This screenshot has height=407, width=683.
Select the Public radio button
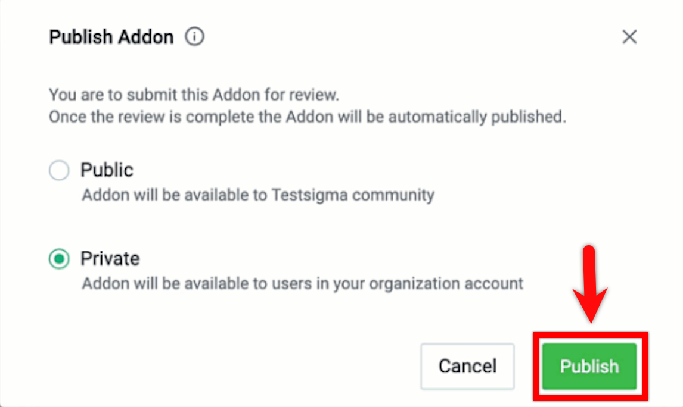click(58, 170)
